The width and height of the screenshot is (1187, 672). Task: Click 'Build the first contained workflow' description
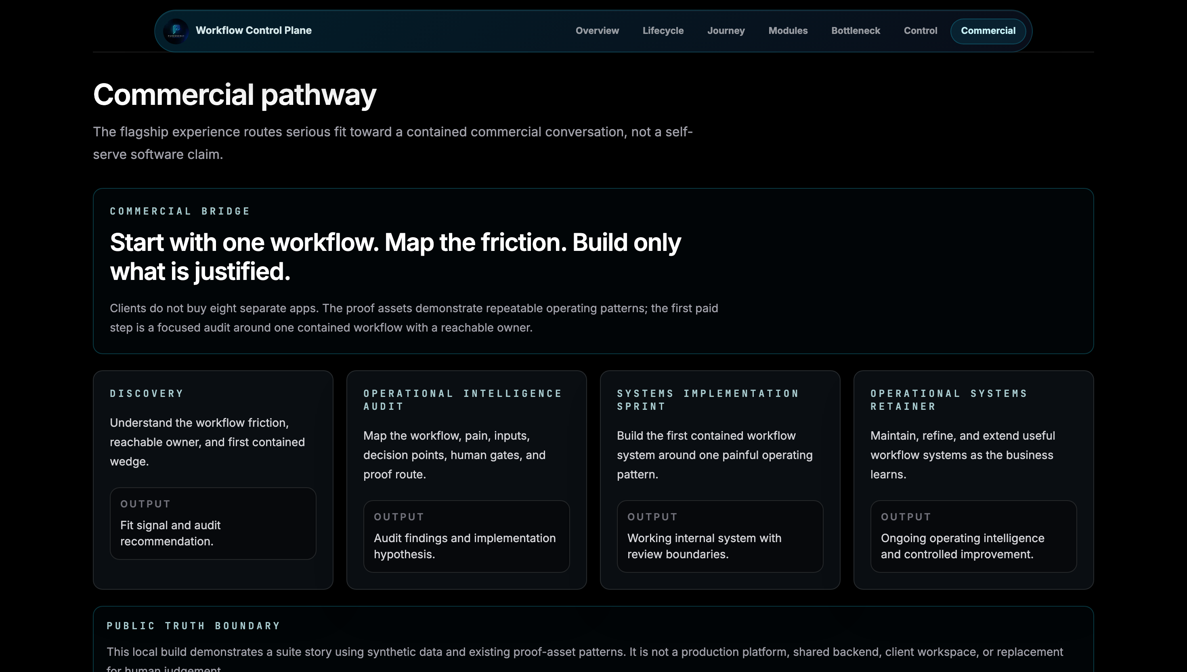(715, 455)
